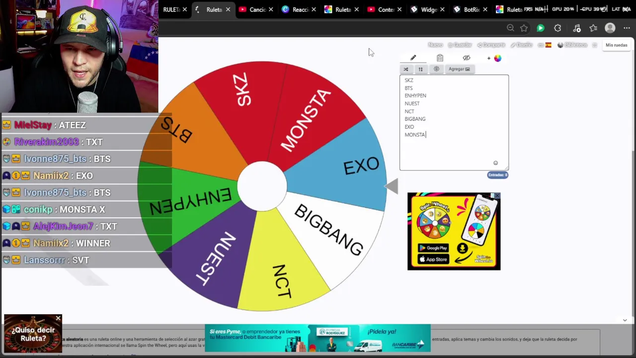The height and width of the screenshot is (358, 636).
Task: Open the emoji picker in the entries box
Action: [x=495, y=163]
